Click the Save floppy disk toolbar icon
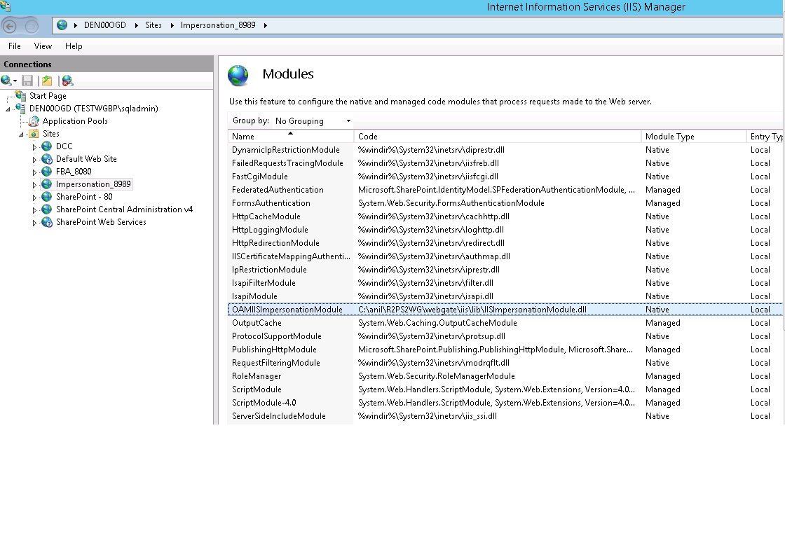Screen dimensions: 785x538 27,81
